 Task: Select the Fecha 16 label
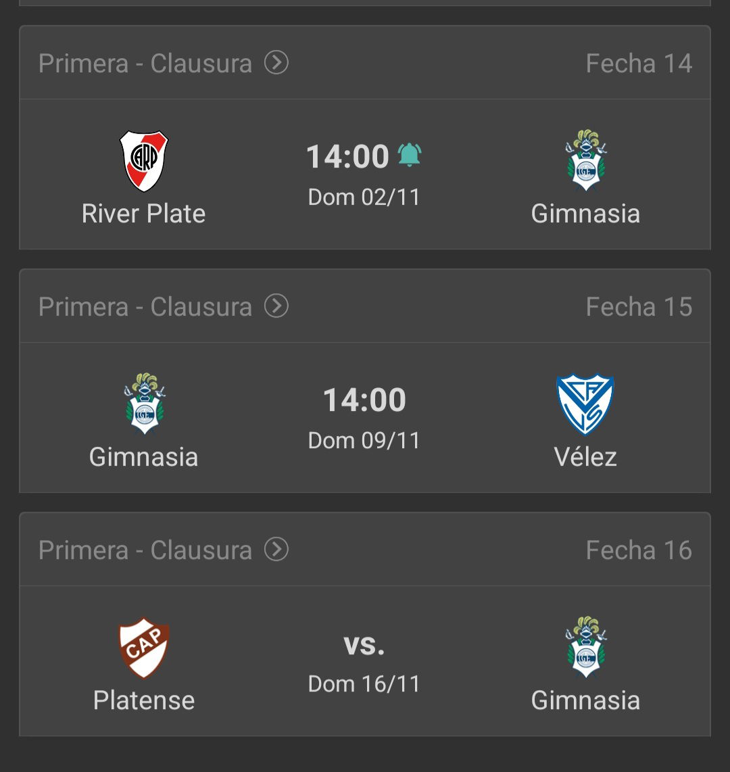click(x=639, y=550)
